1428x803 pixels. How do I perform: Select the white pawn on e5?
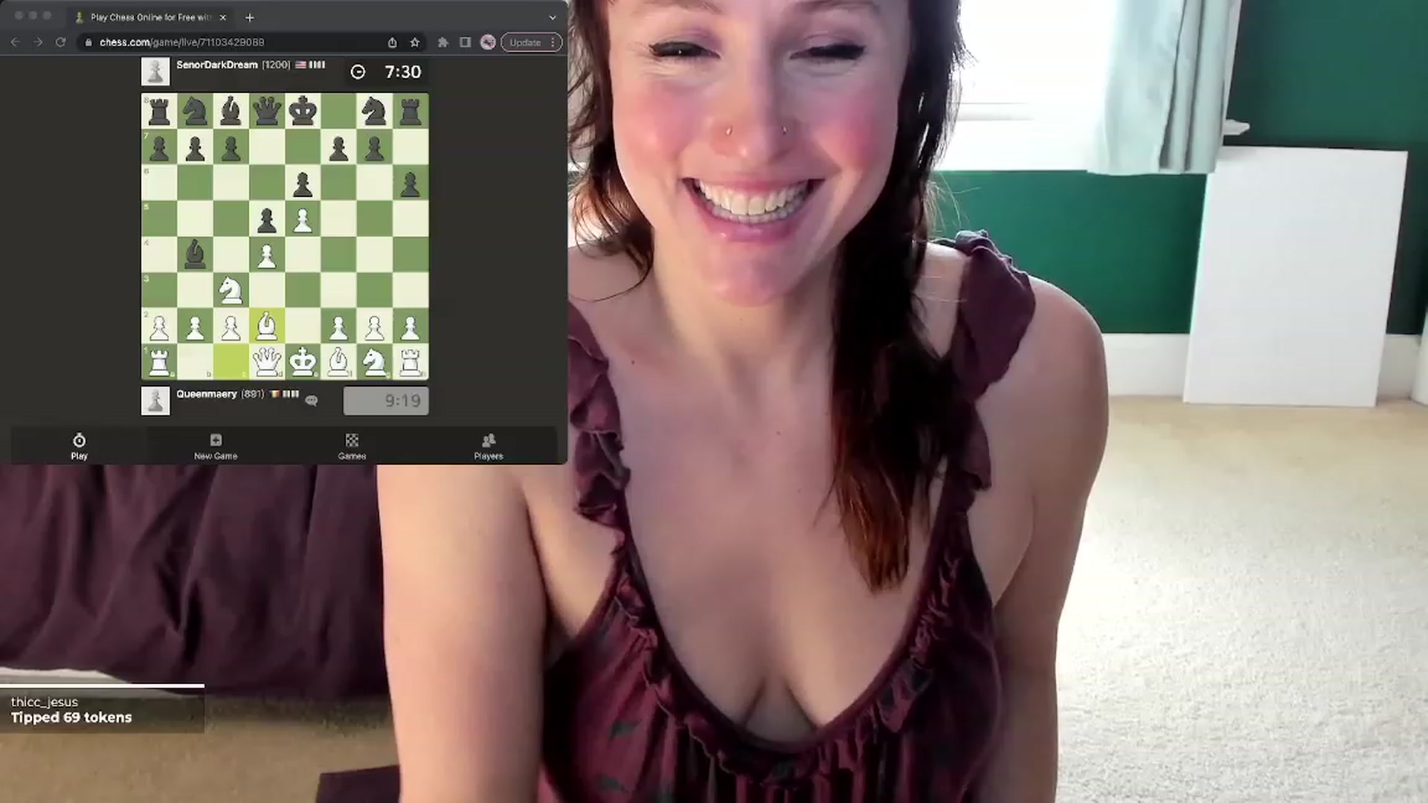coord(303,219)
